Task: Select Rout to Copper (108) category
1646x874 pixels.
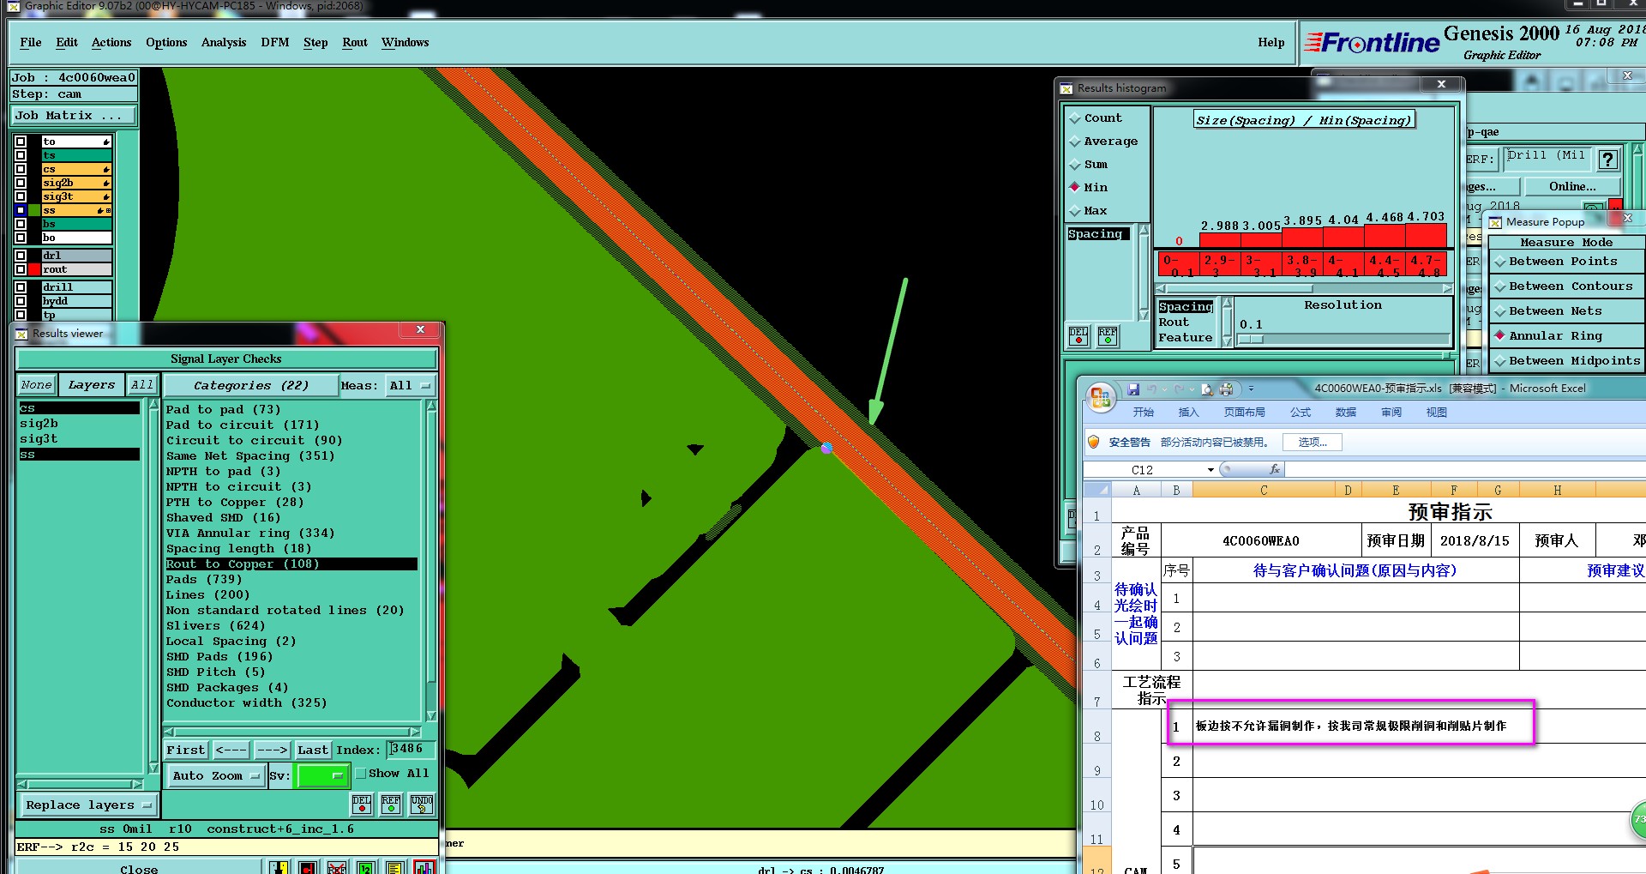Action: point(291,564)
